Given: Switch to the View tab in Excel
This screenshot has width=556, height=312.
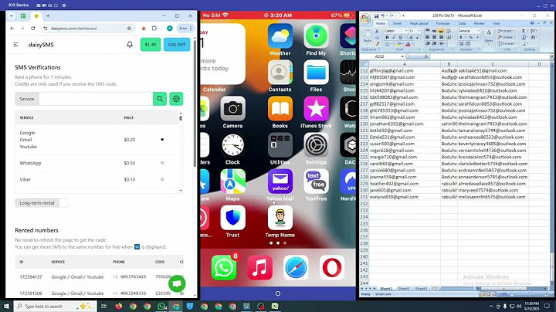Looking at the screenshot, I should click(496, 23).
